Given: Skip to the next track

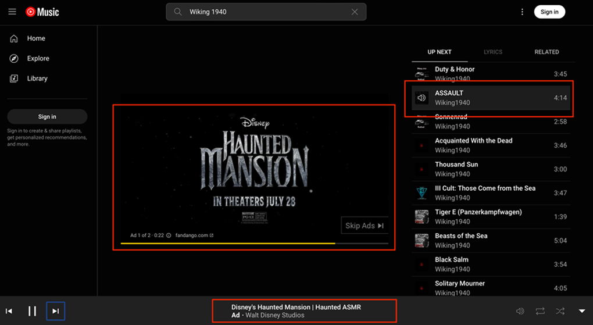Looking at the screenshot, I should pos(56,311).
